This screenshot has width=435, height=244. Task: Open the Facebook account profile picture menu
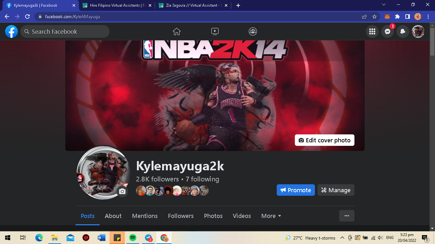tap(418, 31)
